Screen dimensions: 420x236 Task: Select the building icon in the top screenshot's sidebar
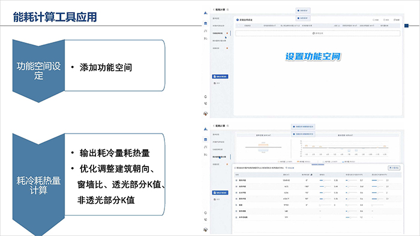click(205, 23)
